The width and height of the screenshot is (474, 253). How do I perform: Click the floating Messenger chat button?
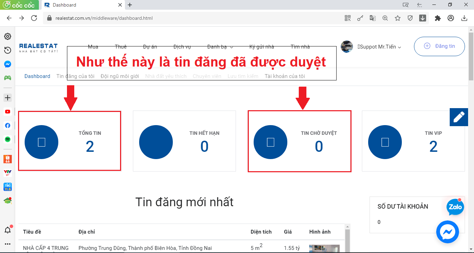(x=447, y=232)
